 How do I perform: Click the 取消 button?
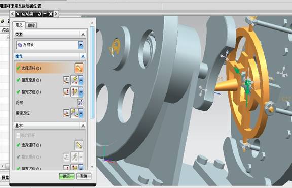point(84,176)
